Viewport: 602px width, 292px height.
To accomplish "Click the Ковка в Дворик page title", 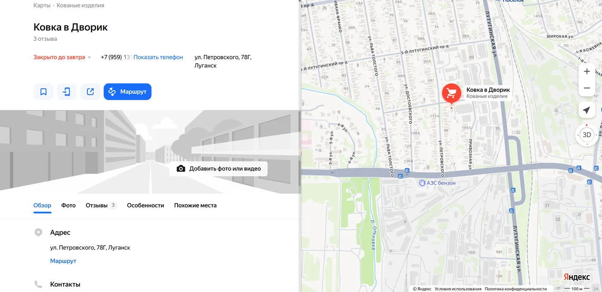I will (x=71, y=27).
